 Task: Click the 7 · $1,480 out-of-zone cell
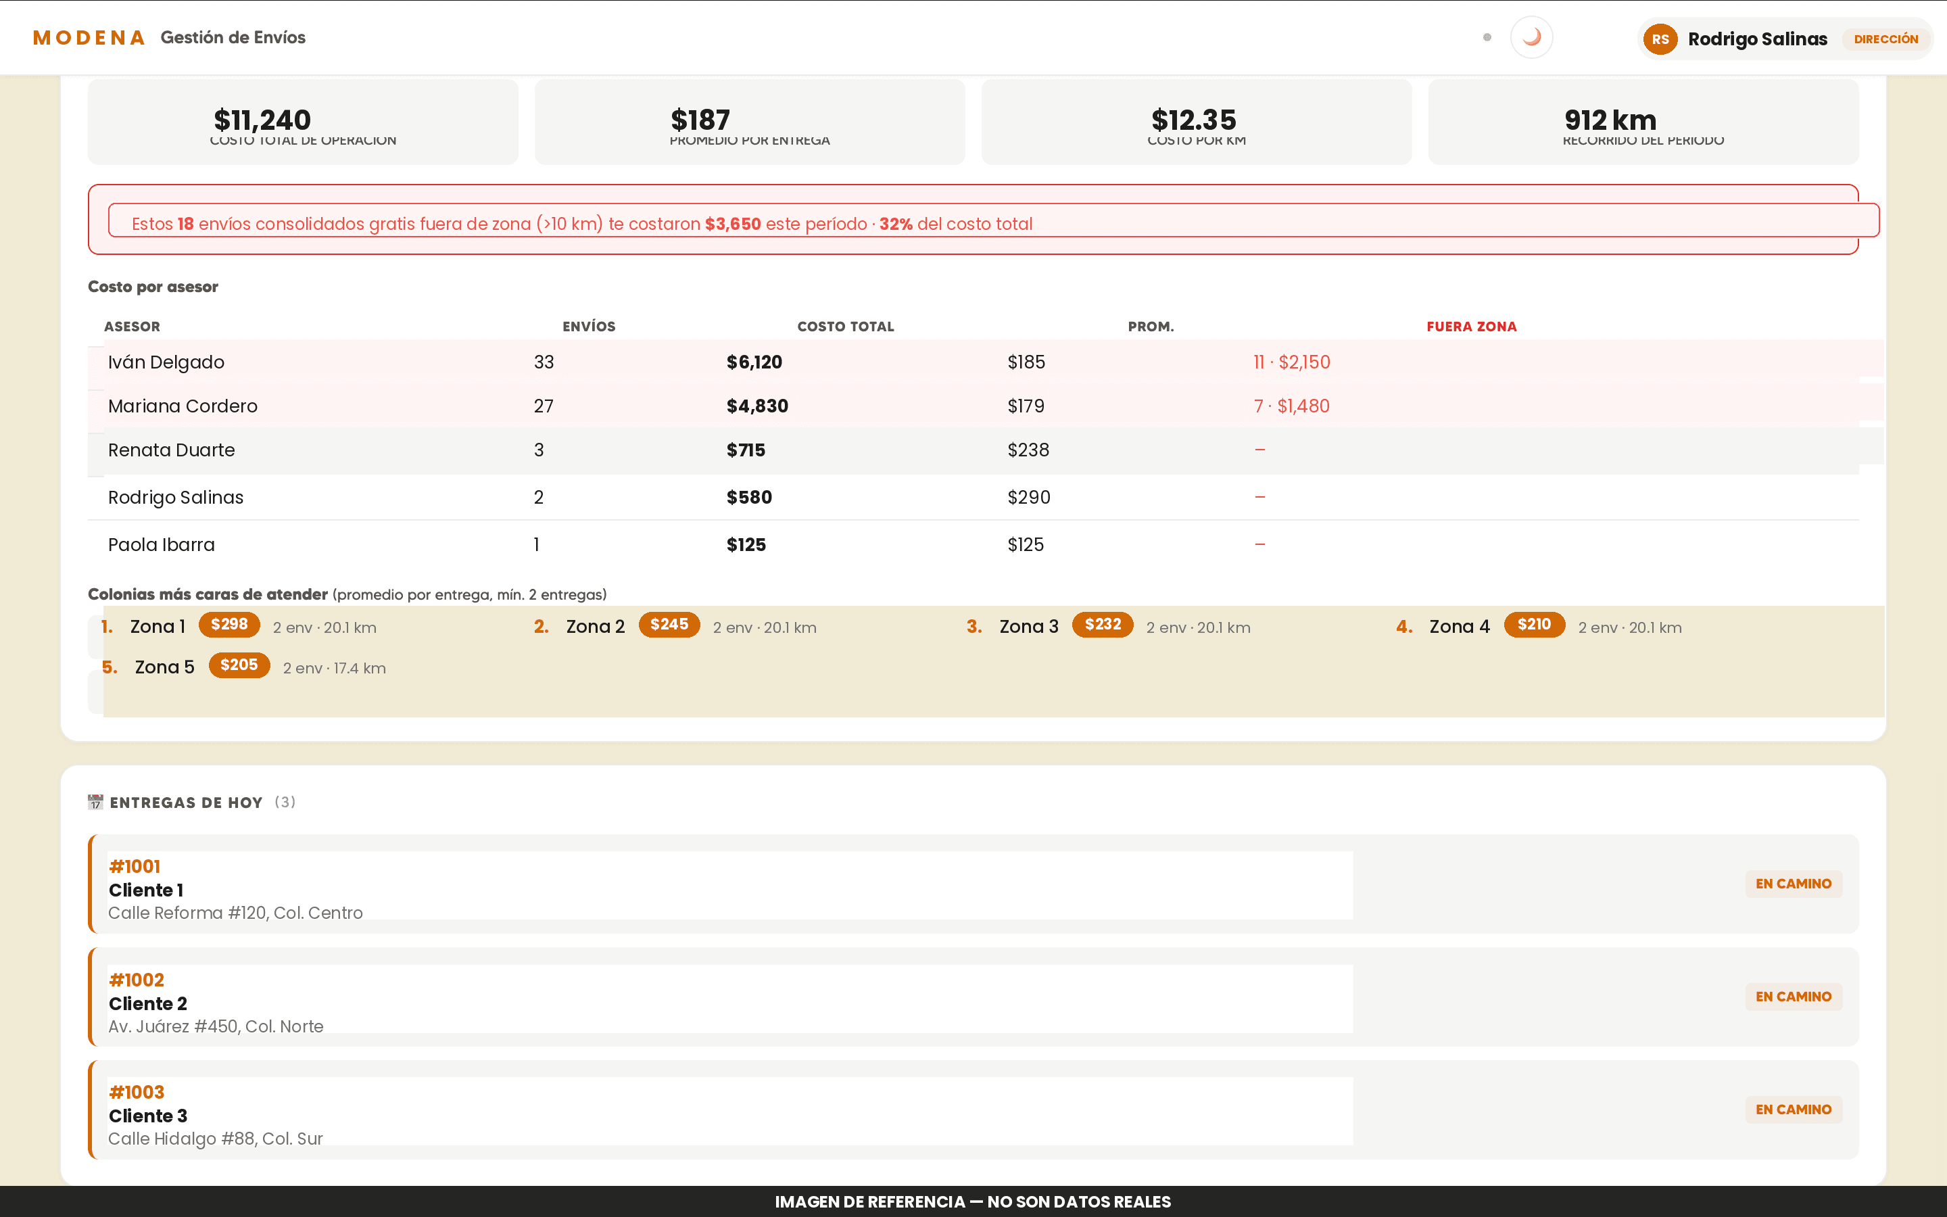1291,406
